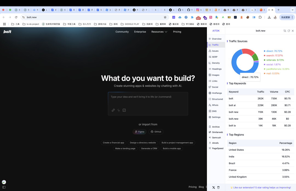Click the refresh icon in AITDK panel header
This screenshot has height=191, width=296.
coord(289,31)
